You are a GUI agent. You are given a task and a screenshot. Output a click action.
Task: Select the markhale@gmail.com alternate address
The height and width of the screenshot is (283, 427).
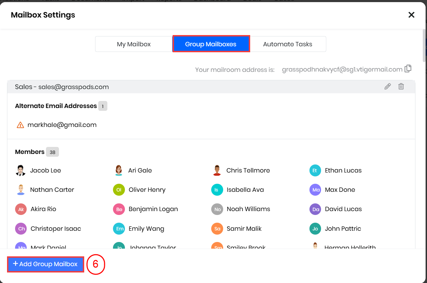coord(62,125)
